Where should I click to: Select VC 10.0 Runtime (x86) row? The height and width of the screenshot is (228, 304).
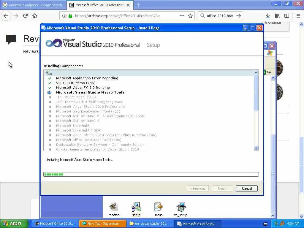tap(76, 83)
